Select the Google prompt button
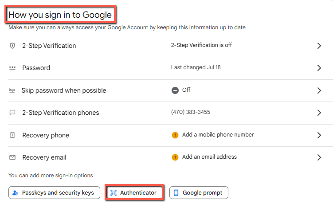Viewport: 333px width, 207px height. [199, 193]
